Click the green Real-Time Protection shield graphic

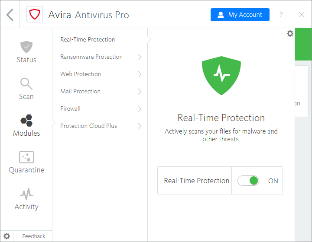click(221, 76)
